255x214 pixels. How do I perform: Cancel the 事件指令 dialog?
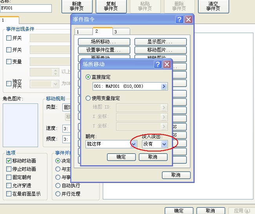pos(176,175)
